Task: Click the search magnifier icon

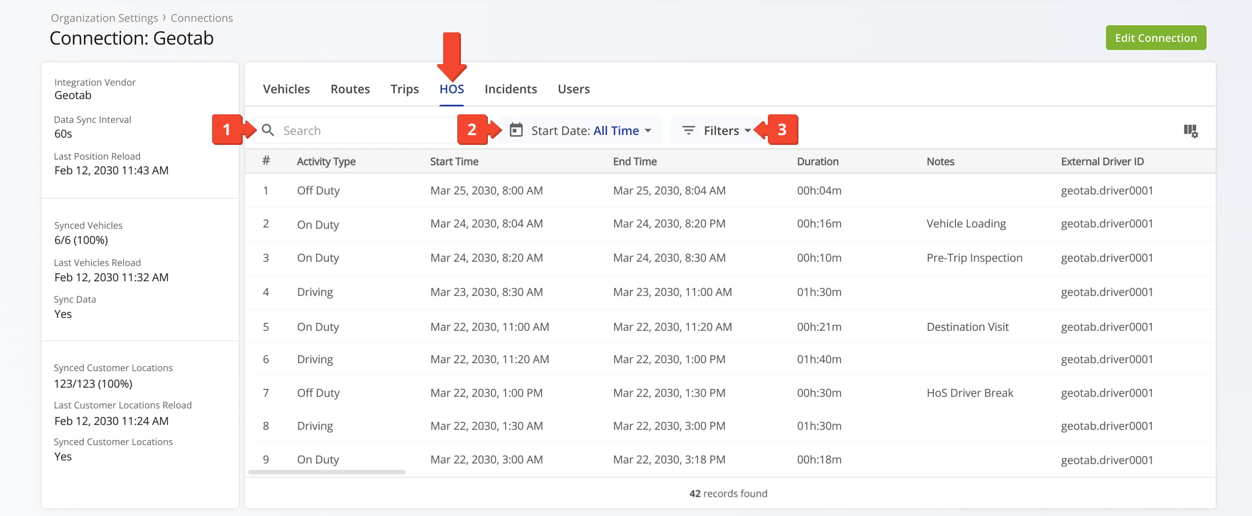Action: tap(268, 130)
